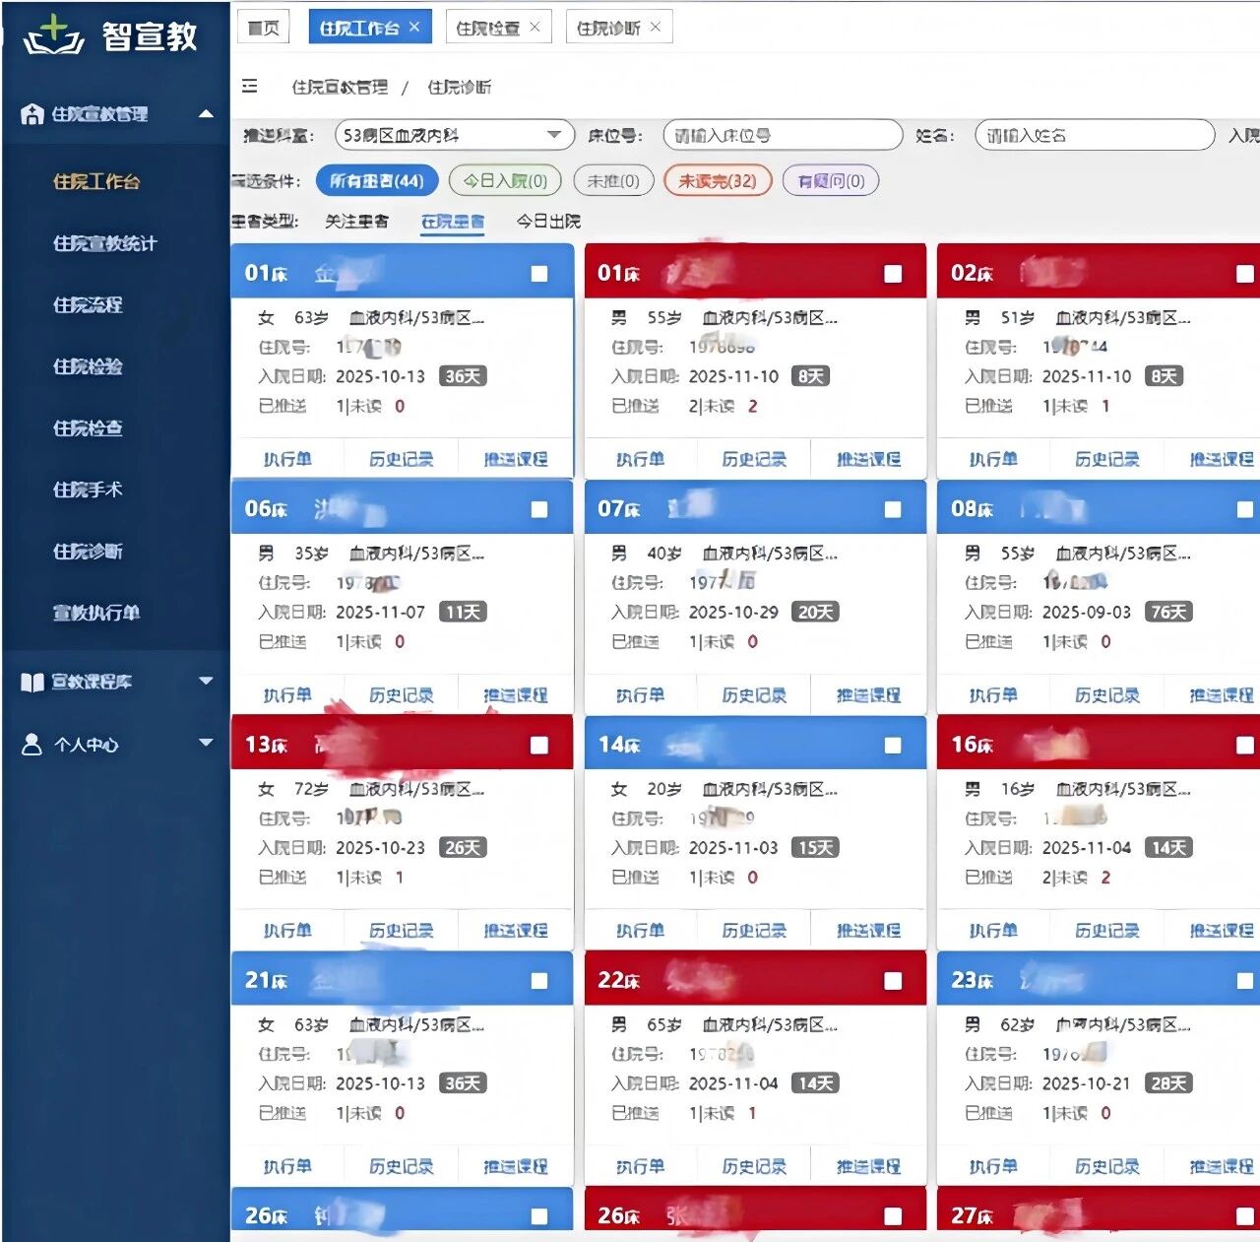The image size is (1260, 1242).
Task: Click the person icon beside 个人中心
Action: [32, 745]
